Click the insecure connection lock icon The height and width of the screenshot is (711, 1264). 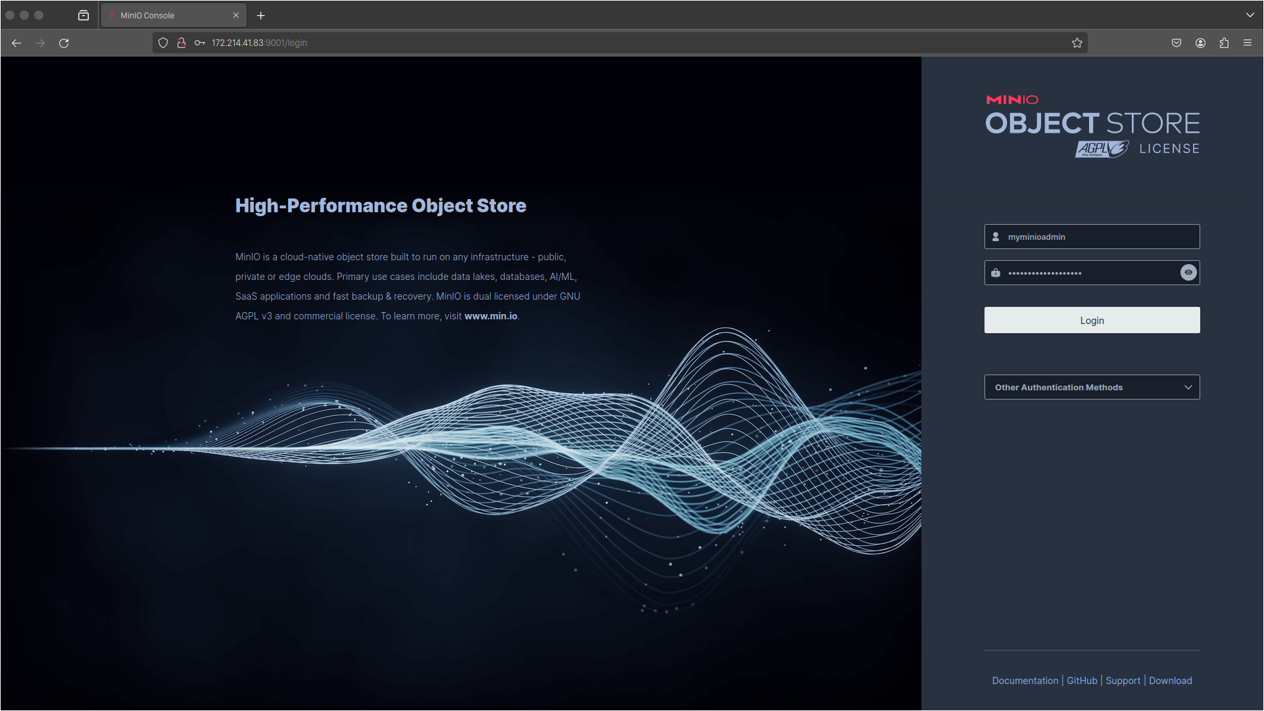(x=182, y=43)
